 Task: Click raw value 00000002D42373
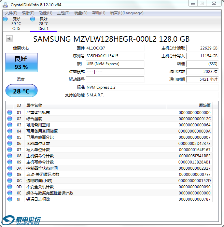point(194,144)
